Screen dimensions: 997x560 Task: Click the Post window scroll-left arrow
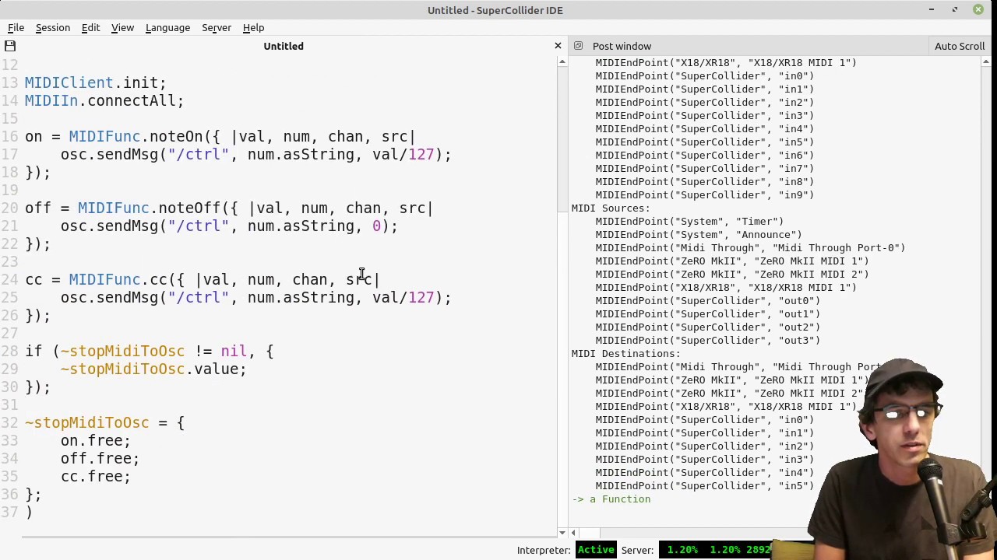(x=574, y=533)
